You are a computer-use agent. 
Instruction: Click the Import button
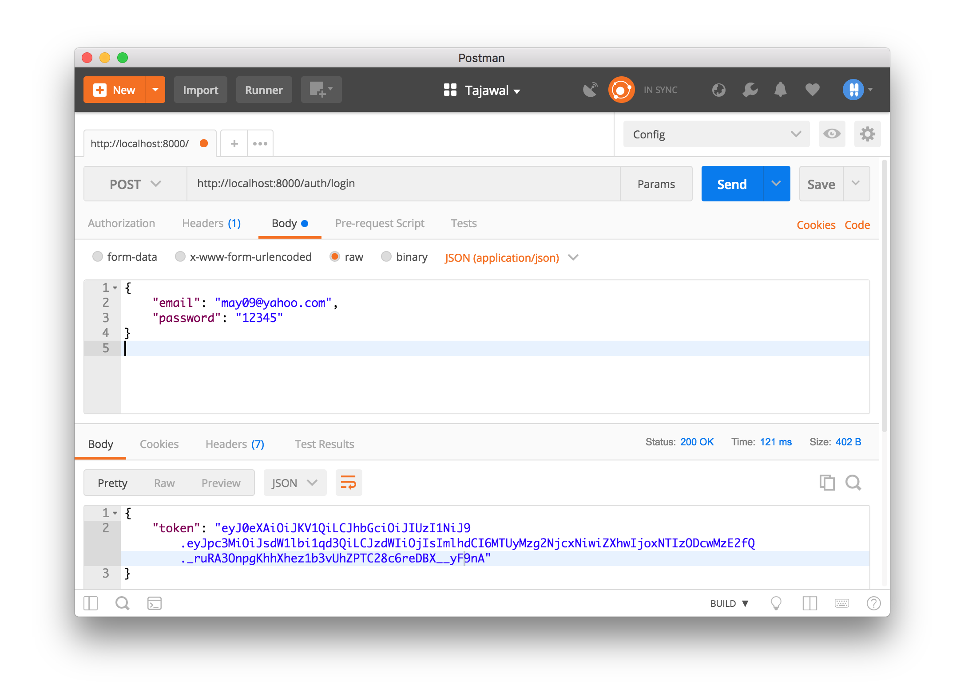click(200, 90)
